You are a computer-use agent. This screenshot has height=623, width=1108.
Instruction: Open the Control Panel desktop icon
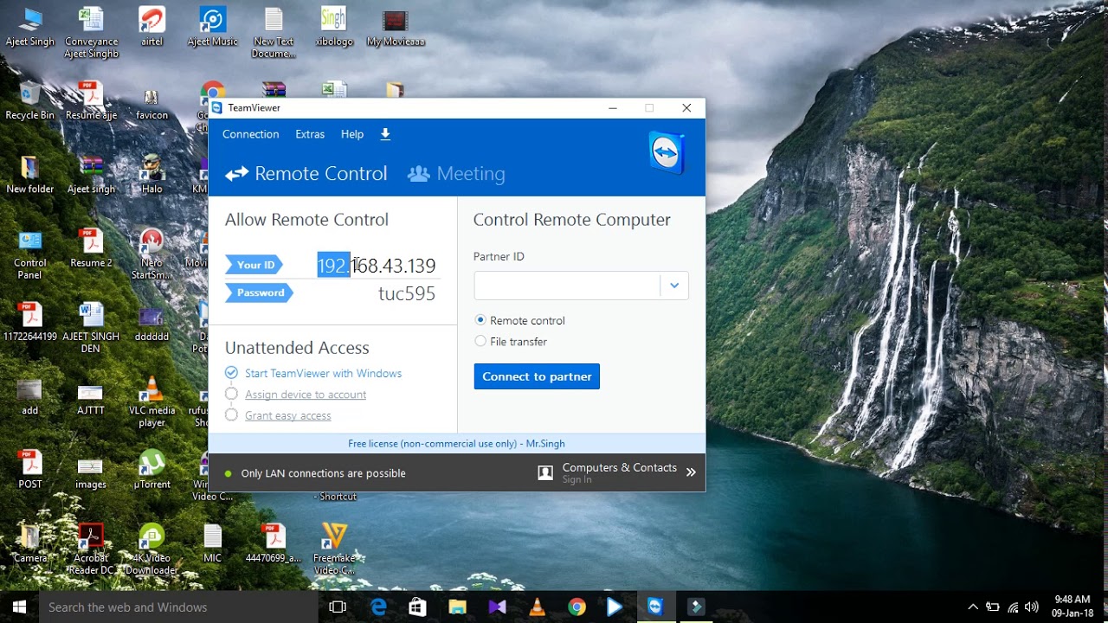30,254
